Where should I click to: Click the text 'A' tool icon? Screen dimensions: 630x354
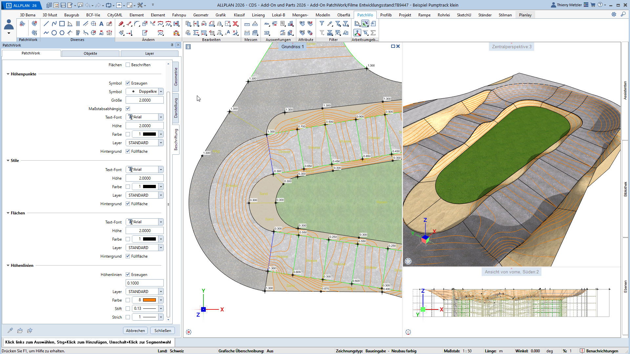[101, 24]
